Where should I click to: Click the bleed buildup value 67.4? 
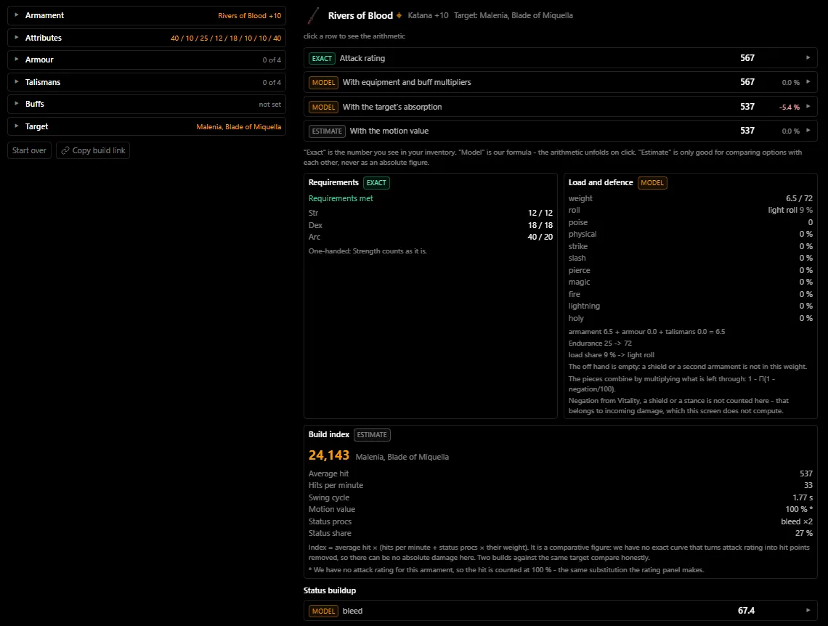click(x=746, y=610)
